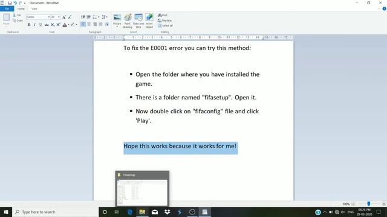This screenshot has height=217, width=387.
Task: Open the notification center
Action: click(x=379, y=212)
